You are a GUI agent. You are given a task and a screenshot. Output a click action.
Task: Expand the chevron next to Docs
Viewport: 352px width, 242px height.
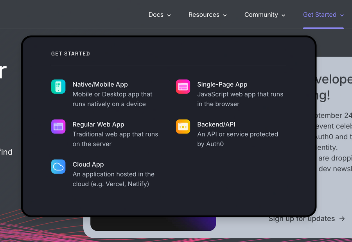click(169, 15)
